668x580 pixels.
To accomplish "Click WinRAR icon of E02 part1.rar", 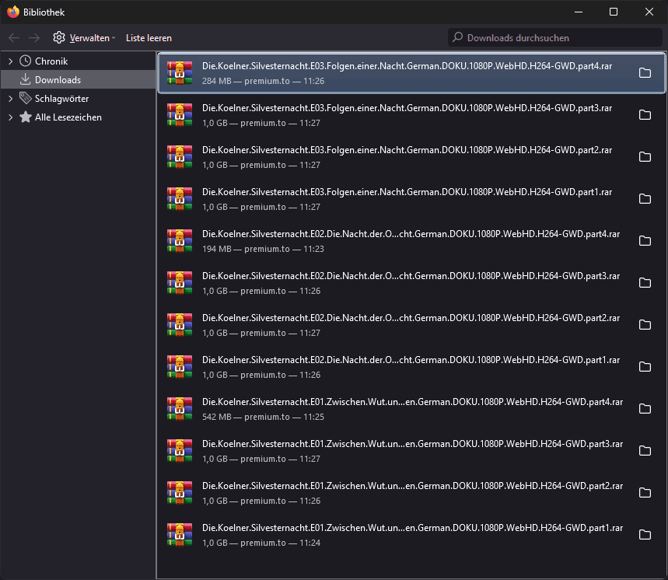I will click(180, 367).
